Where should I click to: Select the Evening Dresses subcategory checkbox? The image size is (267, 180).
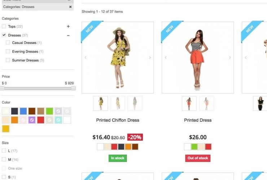(8, 51)
